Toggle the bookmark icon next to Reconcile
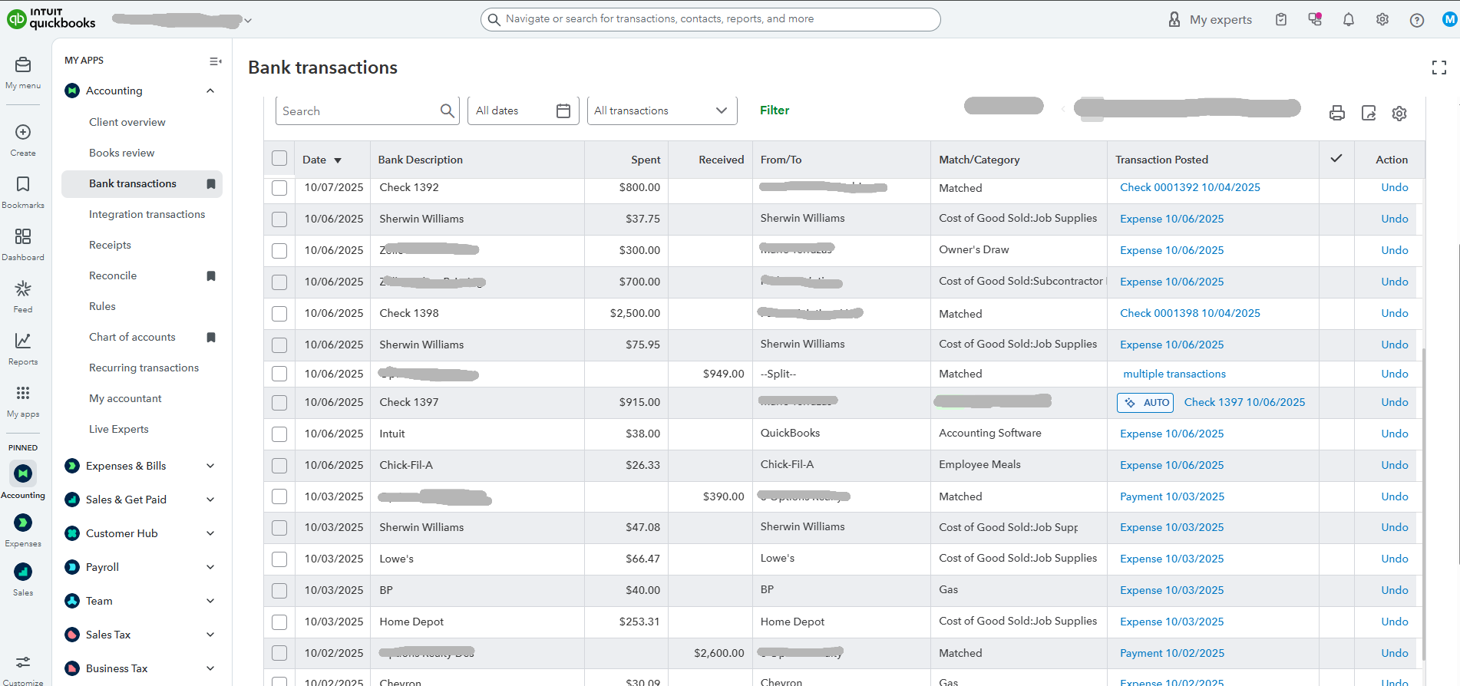The image size is (1460, 686). [211, 275]
